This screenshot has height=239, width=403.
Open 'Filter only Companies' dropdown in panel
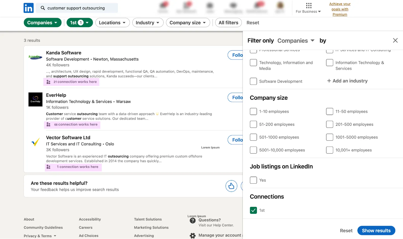coord(296,41)
